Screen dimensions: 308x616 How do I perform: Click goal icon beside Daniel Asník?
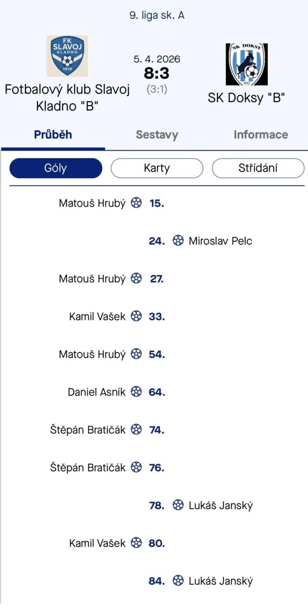click(x=136, y=392)
